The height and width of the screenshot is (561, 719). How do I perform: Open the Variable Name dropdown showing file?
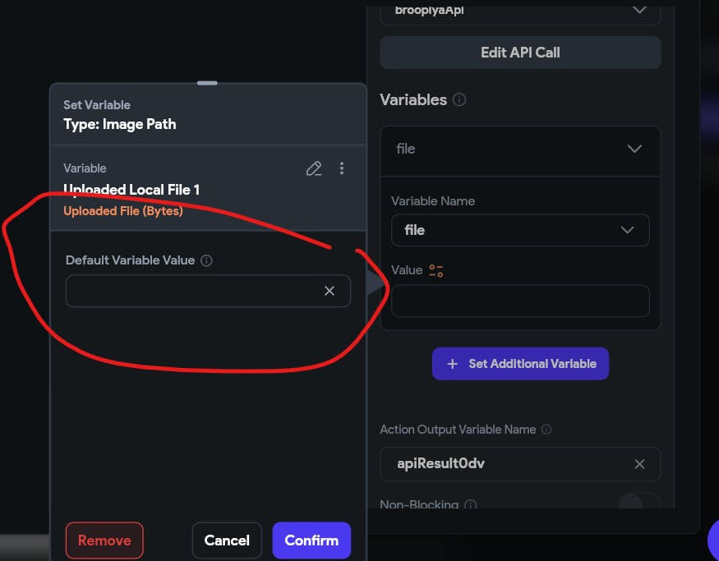520,230
